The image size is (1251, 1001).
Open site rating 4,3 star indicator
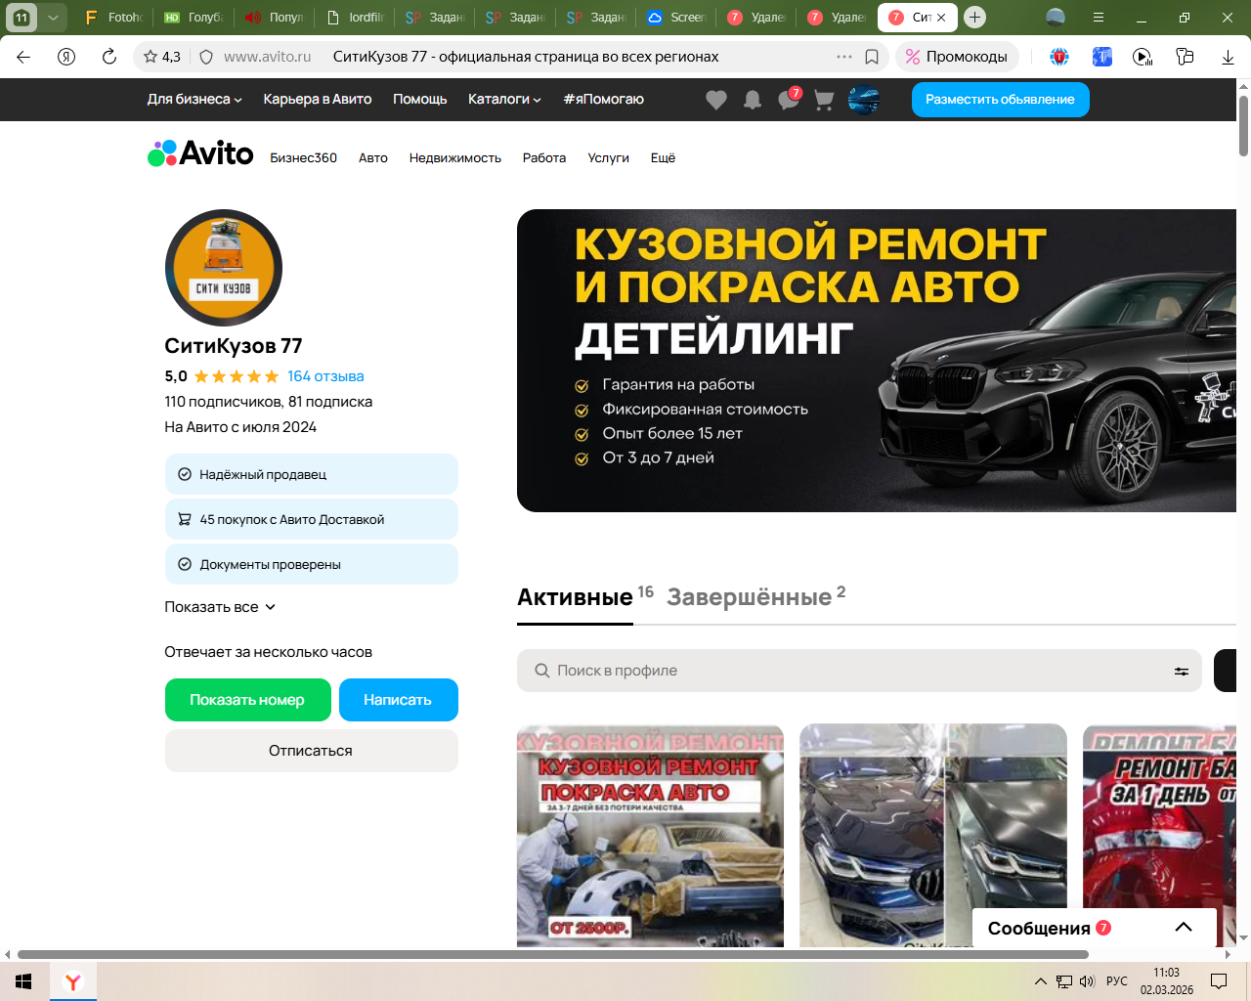[162, 57]
